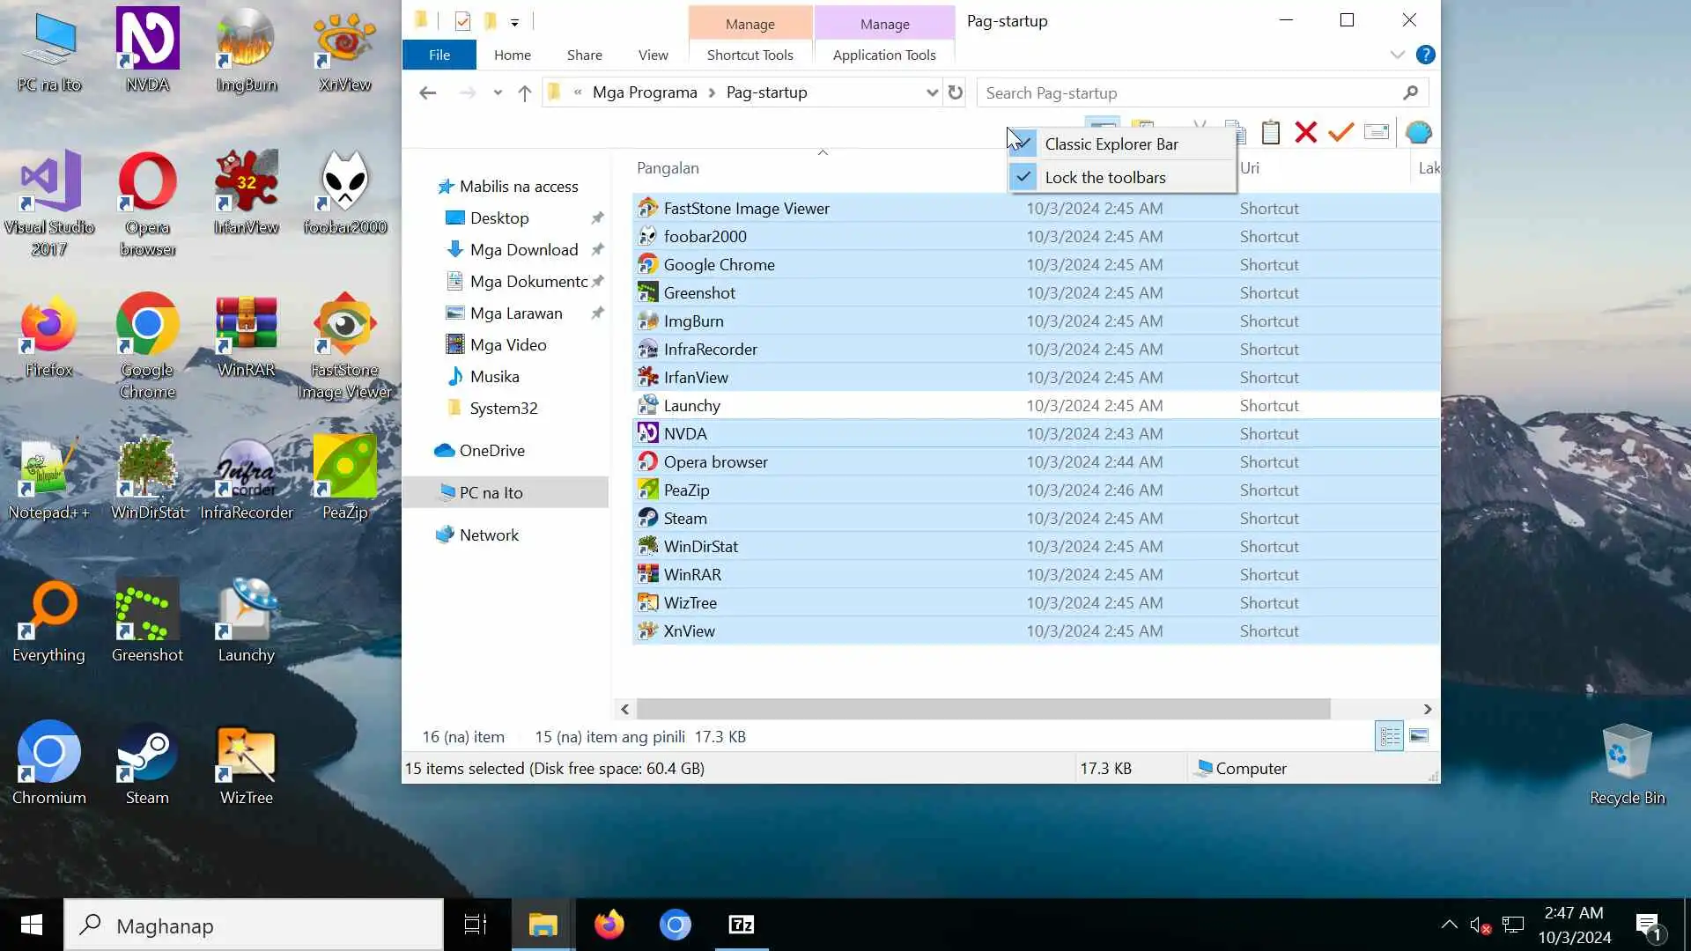
Task: Click the orange checkmark properties icon
Action: tap(1340, 132)
